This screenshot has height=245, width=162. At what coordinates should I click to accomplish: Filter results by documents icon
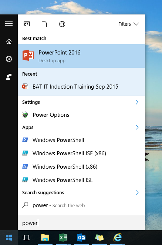(44, 24)
